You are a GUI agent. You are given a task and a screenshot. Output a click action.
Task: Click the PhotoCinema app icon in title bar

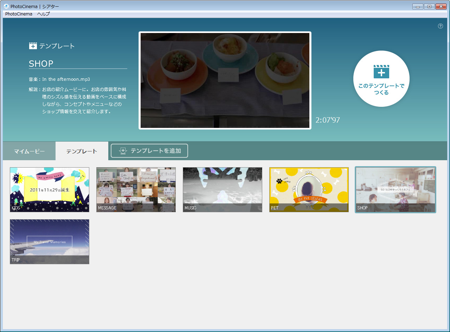(6, 6)
